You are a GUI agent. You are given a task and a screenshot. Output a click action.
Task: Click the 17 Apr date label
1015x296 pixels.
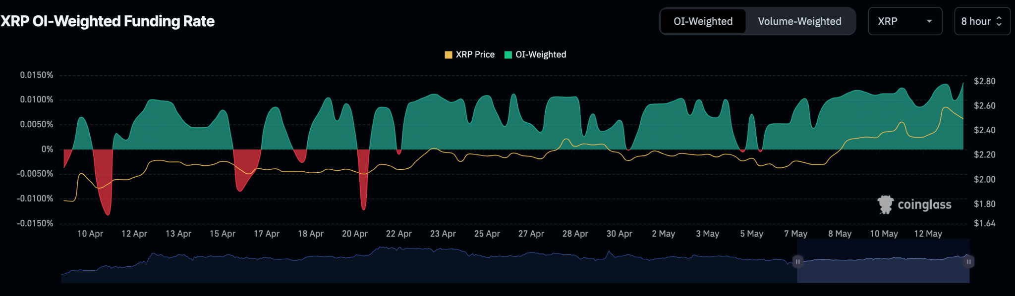coord(267,234)
